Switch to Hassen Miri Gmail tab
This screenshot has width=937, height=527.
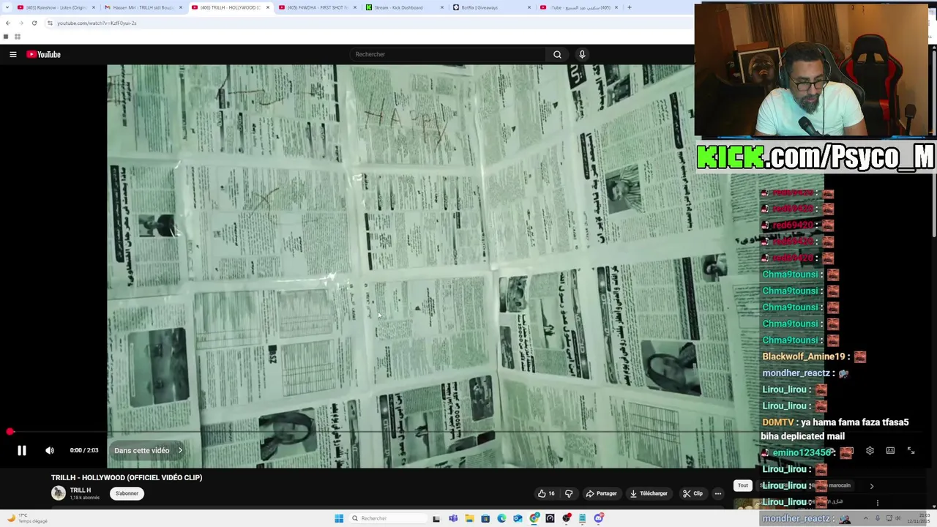pyautogui.click(x=143, y=7)
